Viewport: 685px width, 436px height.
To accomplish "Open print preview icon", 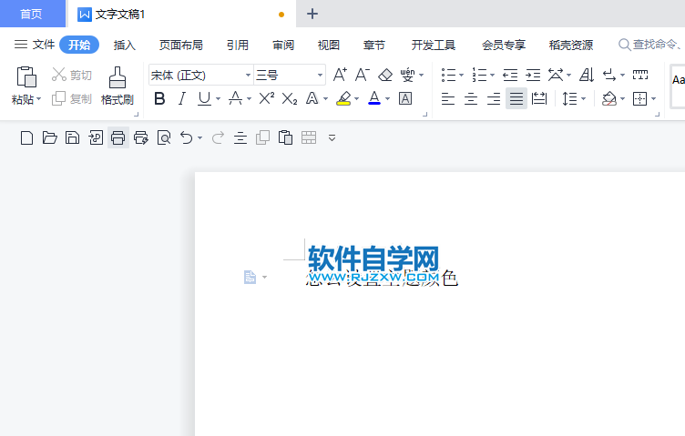I will pyautogui.click(x=164, y=138).
